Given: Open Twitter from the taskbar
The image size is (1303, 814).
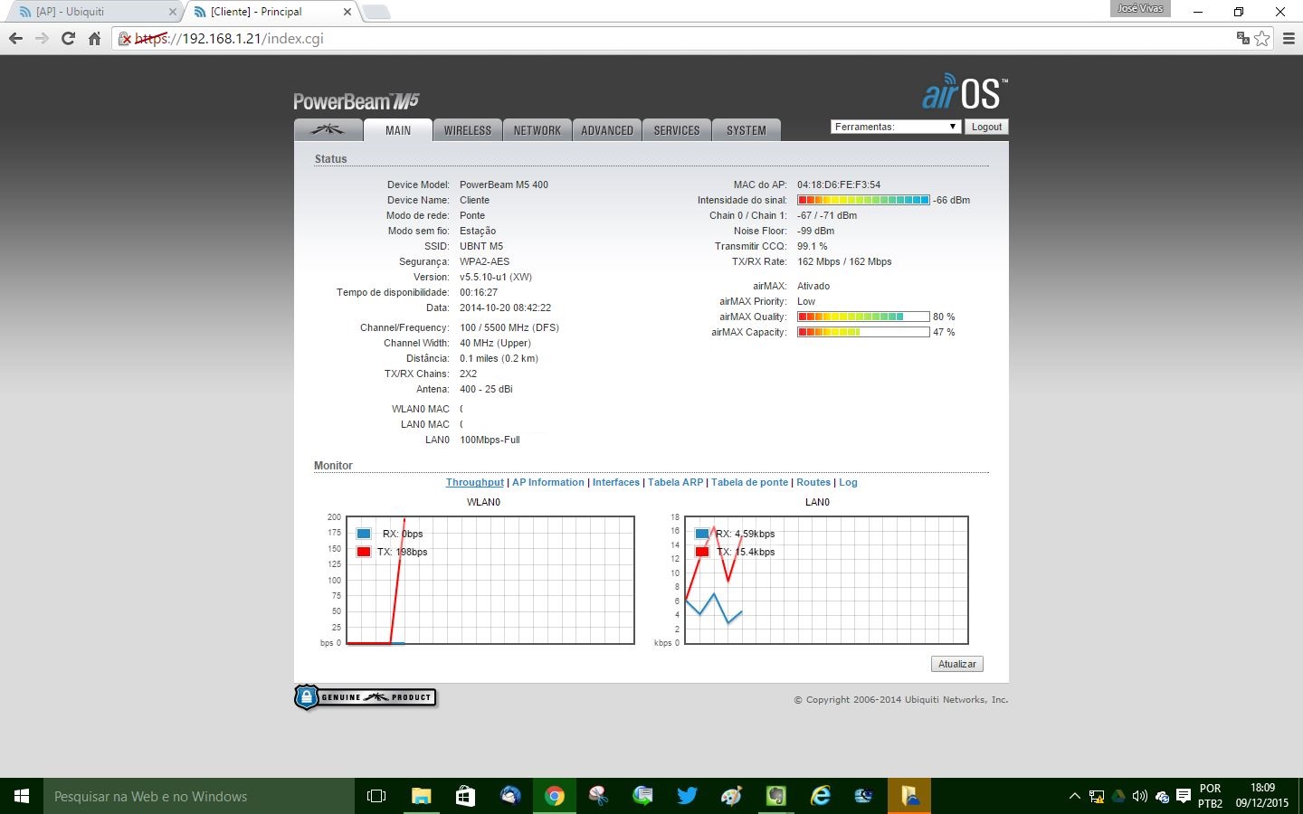Looking at the screenshot, I should [x=688, y=796].
